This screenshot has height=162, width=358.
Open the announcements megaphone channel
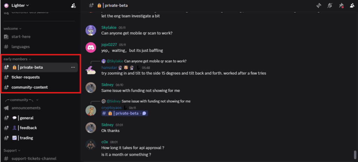pos(40,108)
